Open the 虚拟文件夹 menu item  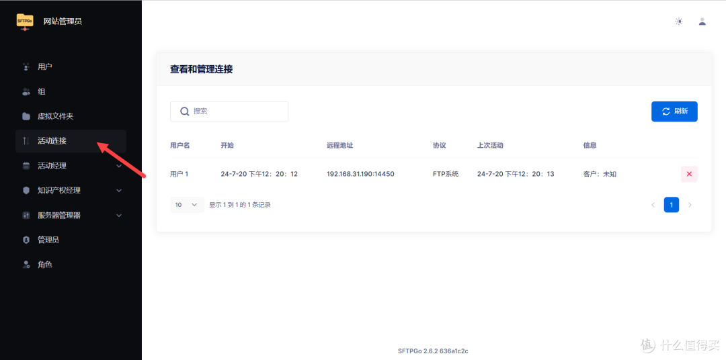[71, 116]
